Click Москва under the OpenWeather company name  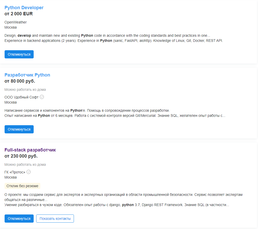tap(10, 27)
